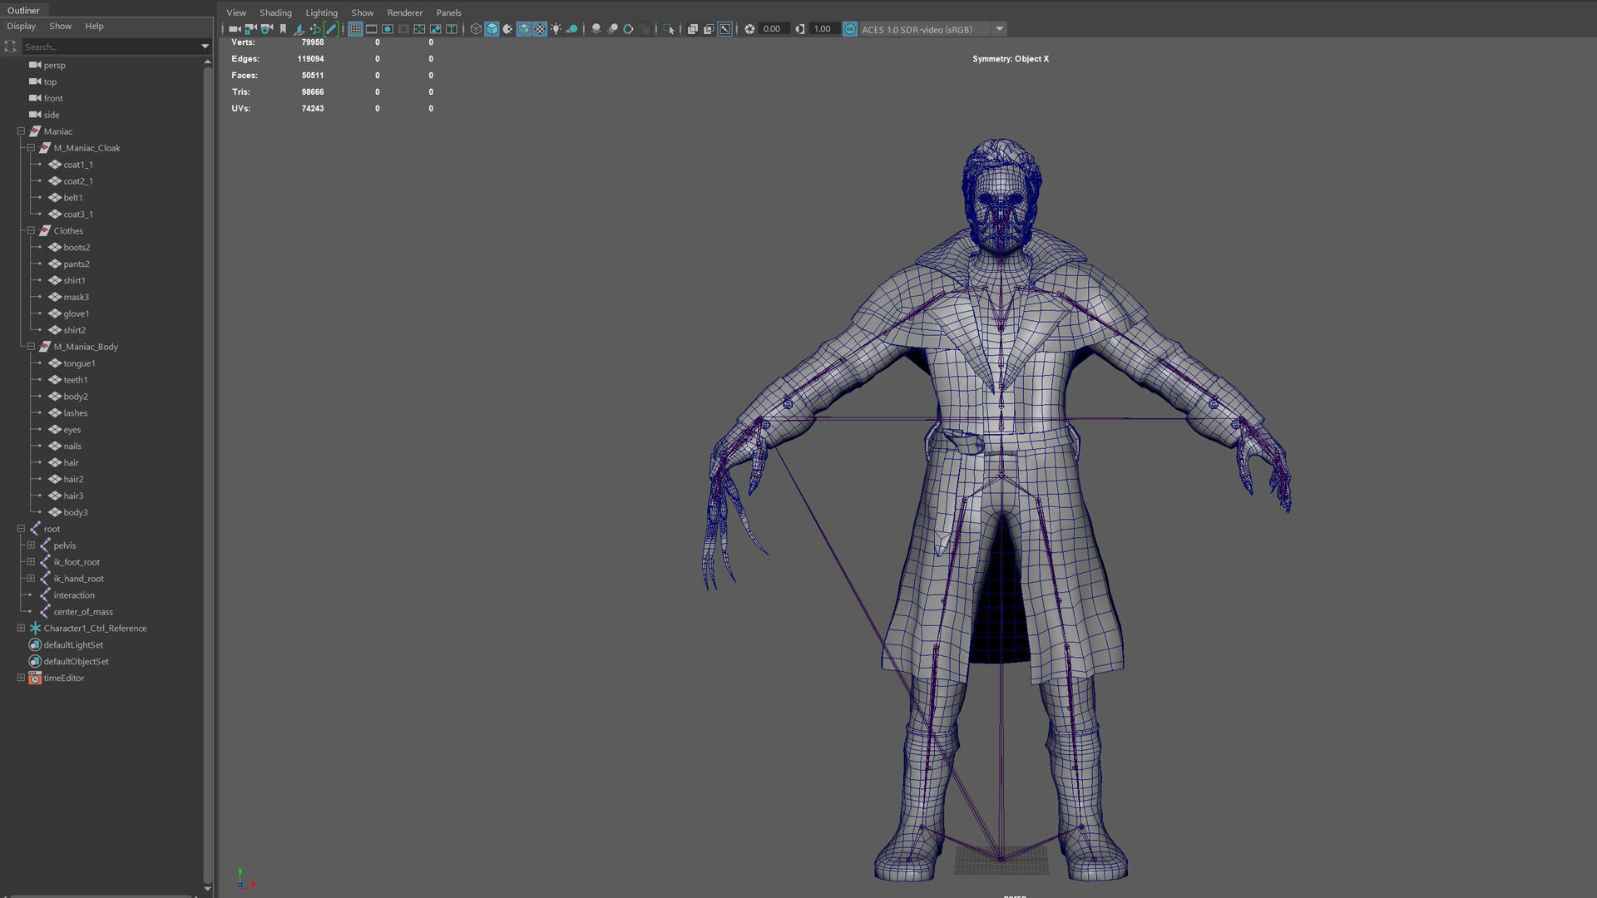Enable Smooth Shade All icon
The width and height of the screenshot is (1597, 898).
coord(492,29)
